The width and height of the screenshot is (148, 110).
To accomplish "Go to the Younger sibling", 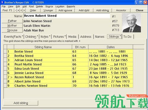I will click(48, 10).
